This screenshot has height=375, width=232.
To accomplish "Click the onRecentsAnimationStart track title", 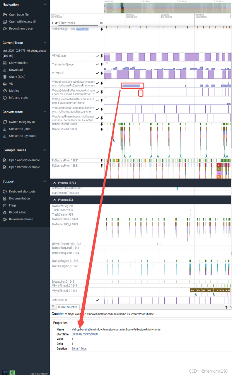I will coord(67,188).
